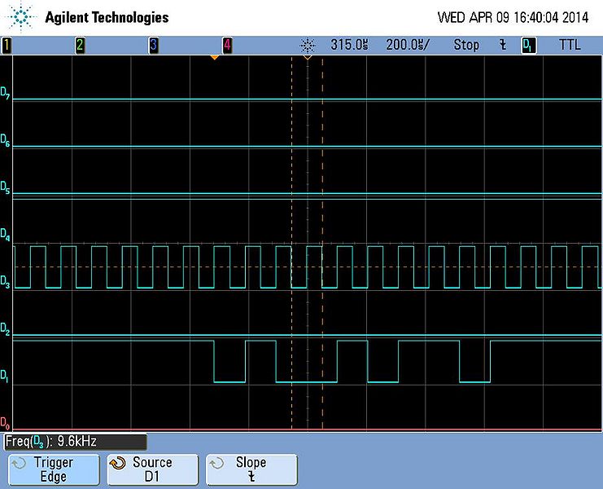Click the Stop run status

click(466, 46)
